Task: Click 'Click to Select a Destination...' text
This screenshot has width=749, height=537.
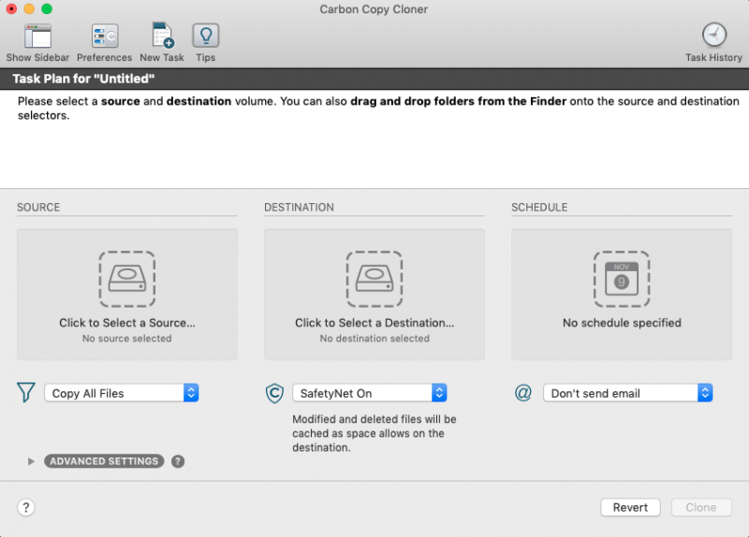Action: [x=374, y=323]
